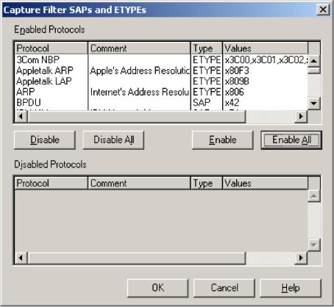334x307 pixels.
Task: Click the Internet's Address Resolution comment cell
Action: (x=140, y=92)
